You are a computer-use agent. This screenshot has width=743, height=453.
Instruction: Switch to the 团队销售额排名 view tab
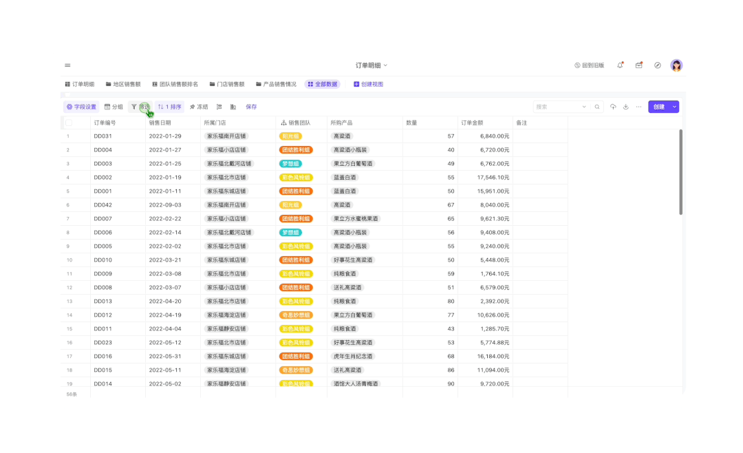pyautogui.click(x=175, y=85)
